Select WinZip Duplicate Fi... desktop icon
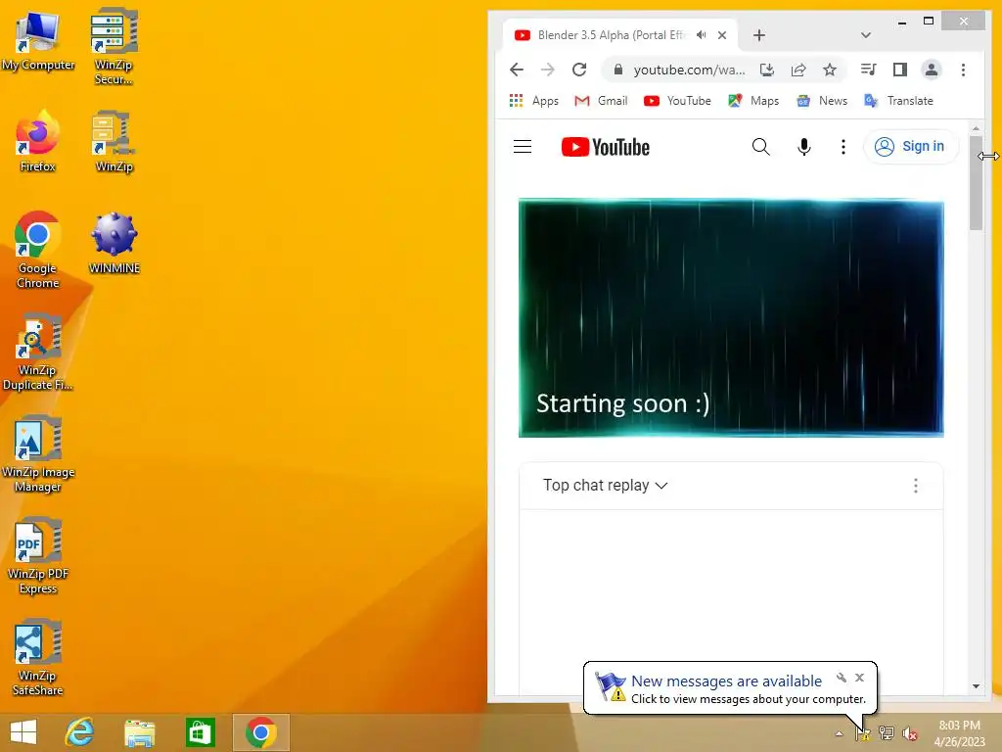Image resolution: width=1002 pixels, height=752 pixels. (x=38, y=352)
